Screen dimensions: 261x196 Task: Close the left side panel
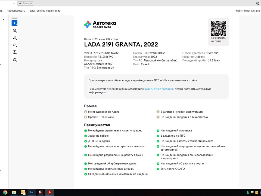[4, 20]
